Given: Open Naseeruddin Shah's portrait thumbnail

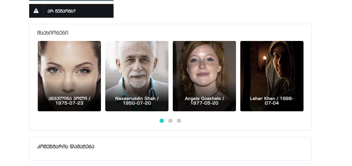Looking at the screenshot, I should click(x=137, y=76).
